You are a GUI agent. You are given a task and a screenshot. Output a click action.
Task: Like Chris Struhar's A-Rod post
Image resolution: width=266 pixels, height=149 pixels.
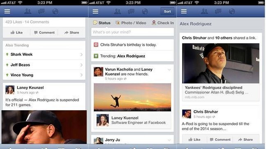[194, 140]
